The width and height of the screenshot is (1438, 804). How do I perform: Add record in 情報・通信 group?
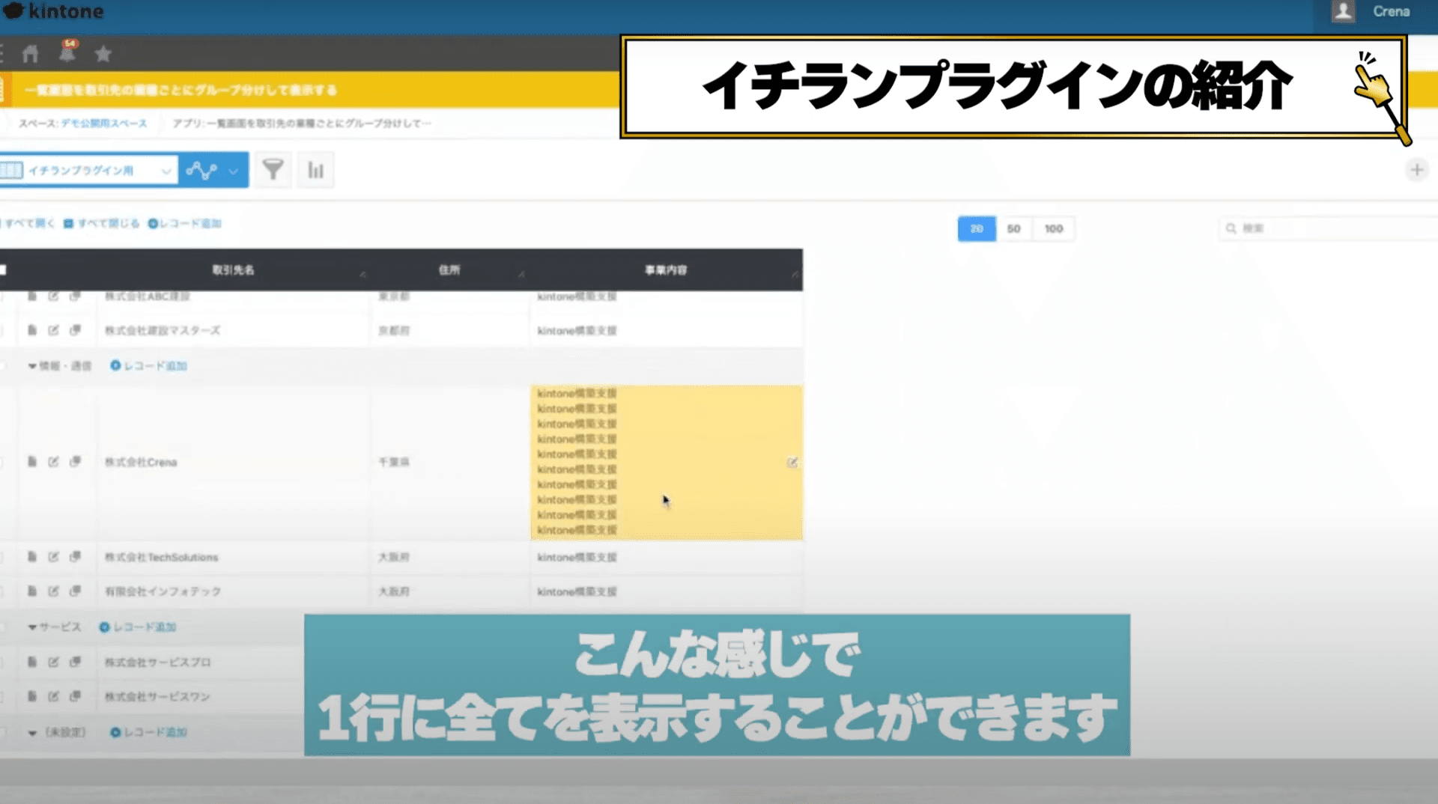point(148,366)
